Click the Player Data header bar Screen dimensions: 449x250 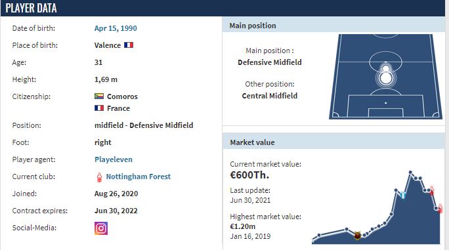click(x=223, y=8)
